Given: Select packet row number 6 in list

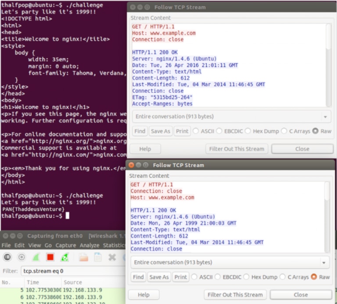Looking at the screenshot, I should point(63,297).
